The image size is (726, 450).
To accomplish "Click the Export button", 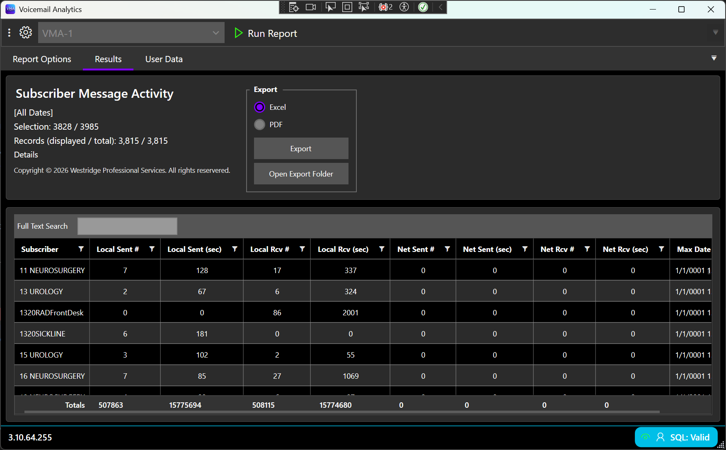I will tap(301, 148).
